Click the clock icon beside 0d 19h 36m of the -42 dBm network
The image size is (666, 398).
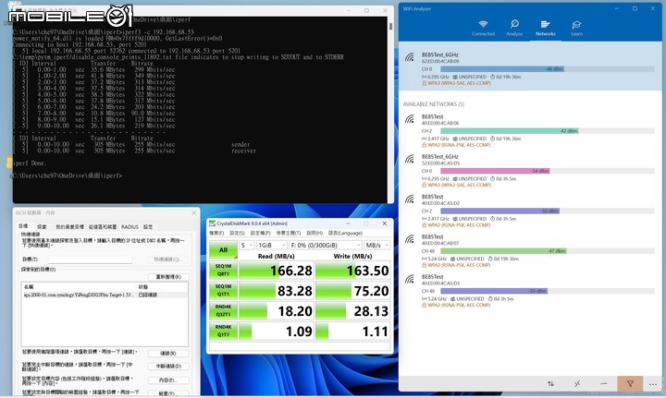point(492,139)
